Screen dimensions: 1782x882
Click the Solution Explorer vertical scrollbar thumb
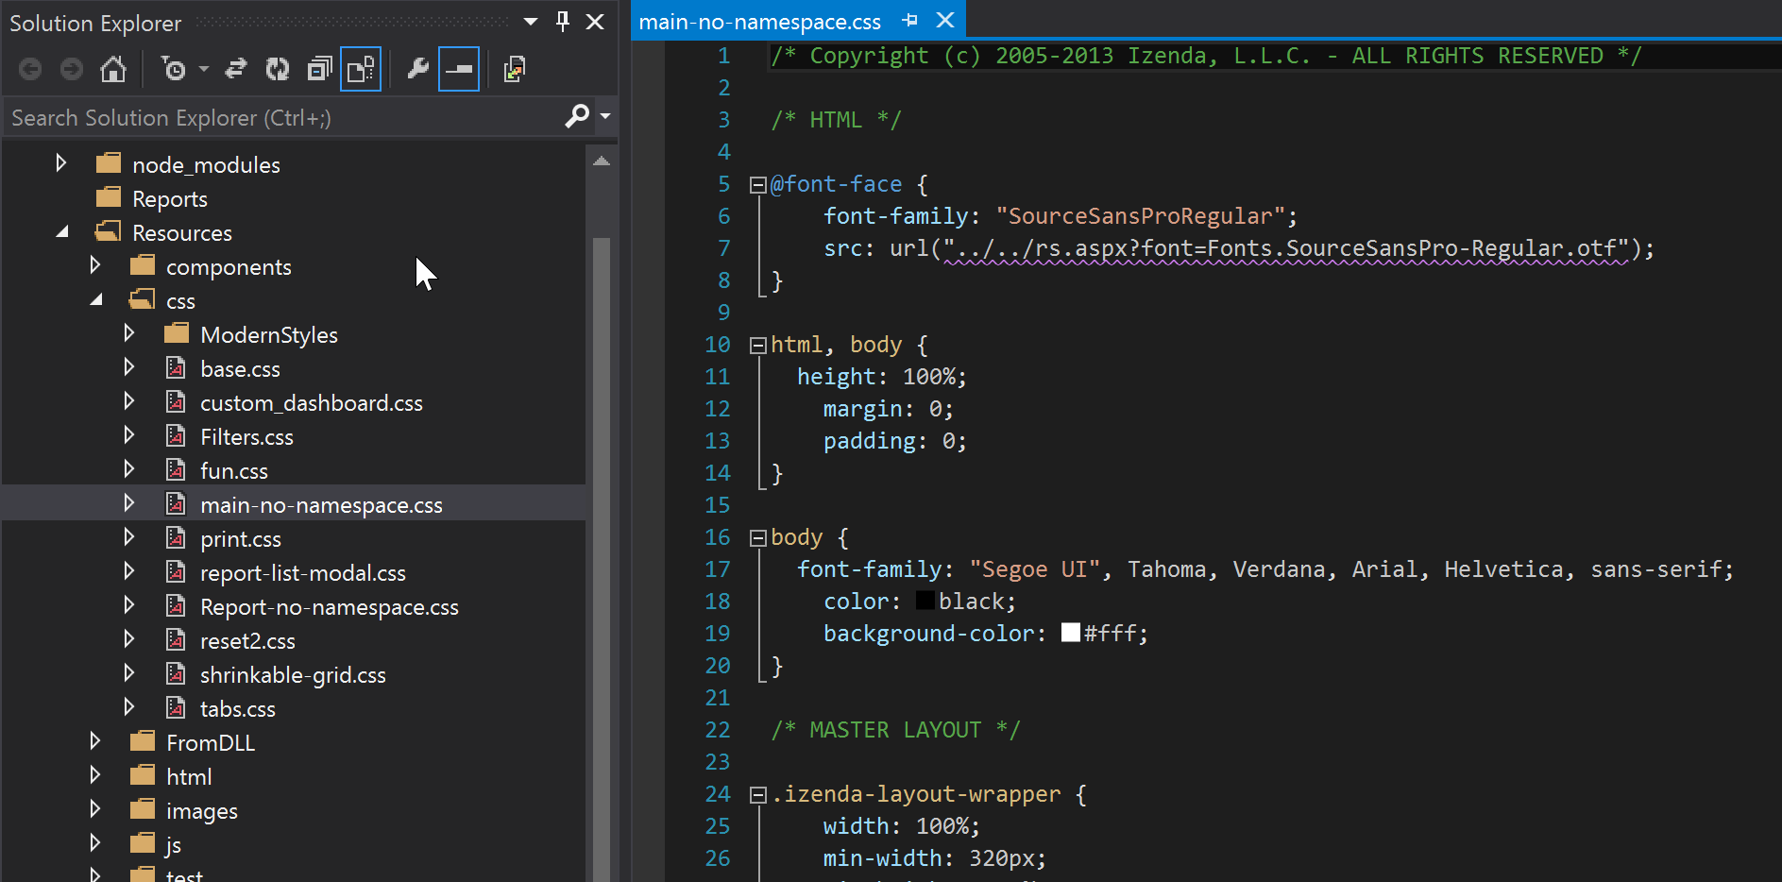point(602,559)
